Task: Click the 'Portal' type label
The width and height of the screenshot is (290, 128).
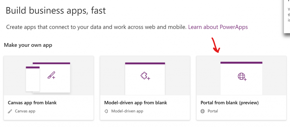Action: click(213, 111)
